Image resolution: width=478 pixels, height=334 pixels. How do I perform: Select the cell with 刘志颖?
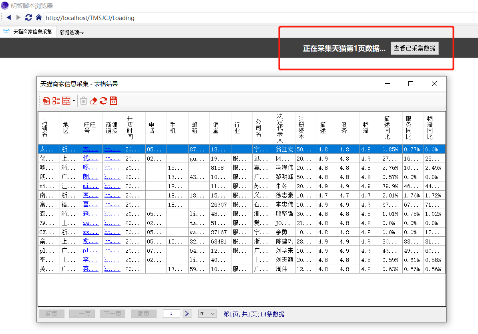click(x=285, y=260)
